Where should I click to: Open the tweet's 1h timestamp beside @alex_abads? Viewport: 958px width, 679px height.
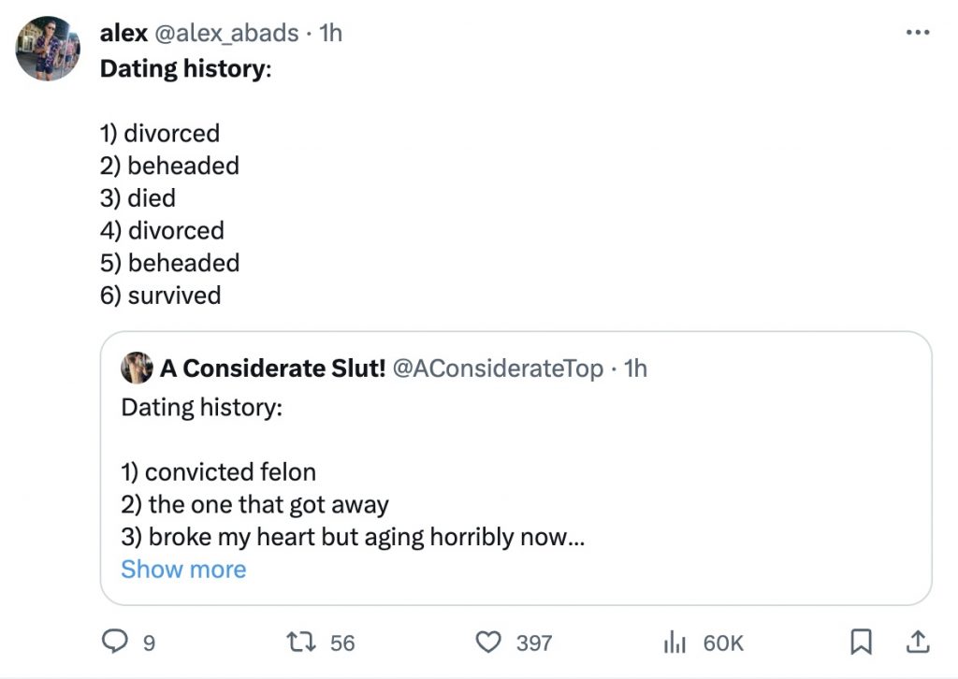(331, 33)
